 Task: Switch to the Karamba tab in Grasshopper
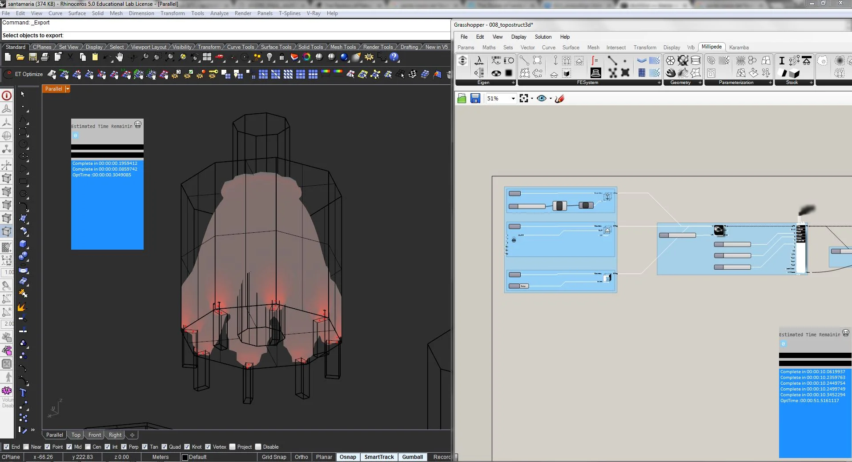pos(739,48)
